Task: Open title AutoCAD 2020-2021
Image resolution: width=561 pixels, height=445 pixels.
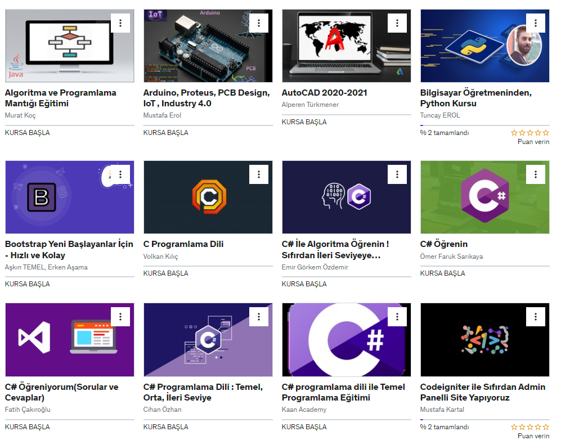Action: pos(325,93)
